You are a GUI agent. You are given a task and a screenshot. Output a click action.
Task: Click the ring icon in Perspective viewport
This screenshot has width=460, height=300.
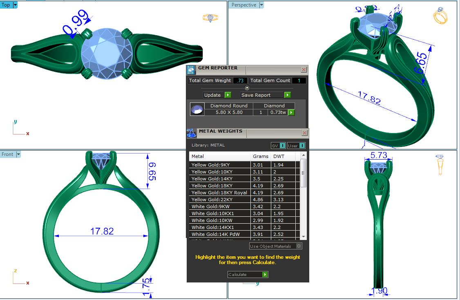click(x=440, y=16)
